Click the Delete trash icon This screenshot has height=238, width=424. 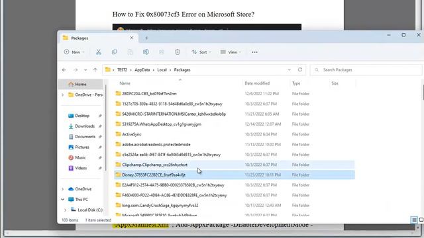178,52
